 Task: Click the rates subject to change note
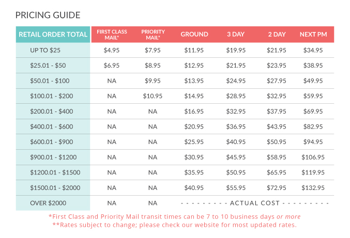[175, 225]
